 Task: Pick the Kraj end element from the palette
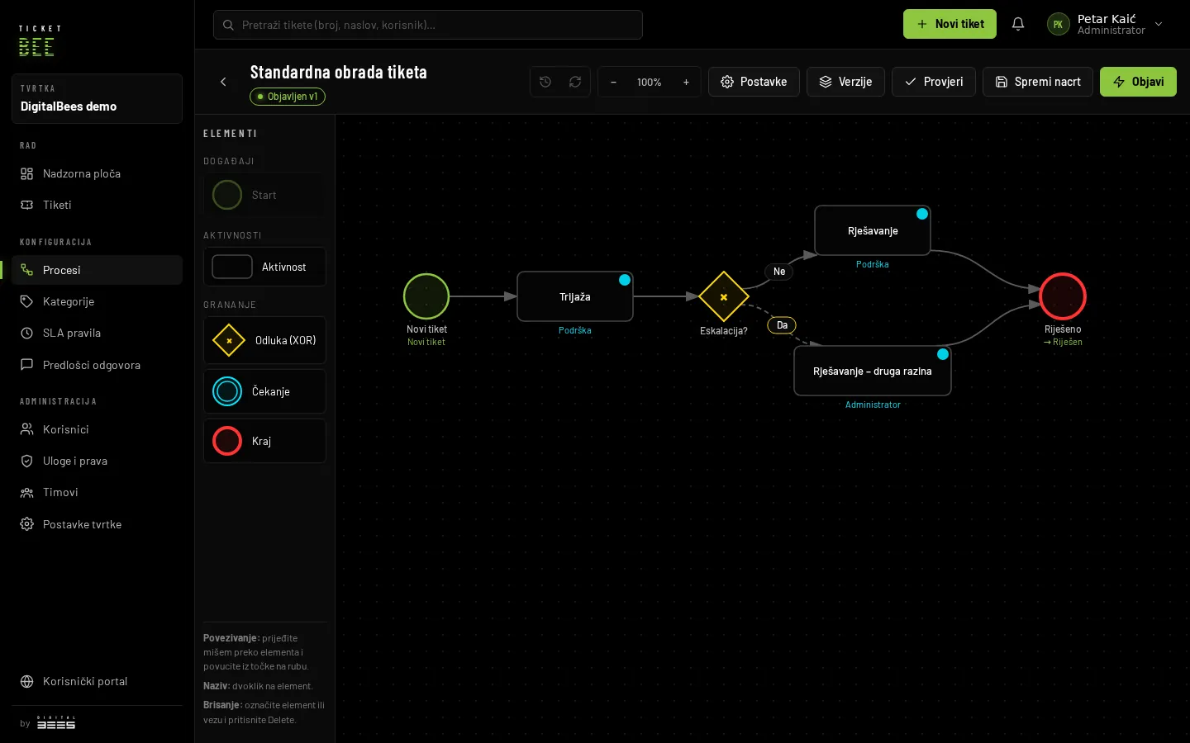[264, 441]
